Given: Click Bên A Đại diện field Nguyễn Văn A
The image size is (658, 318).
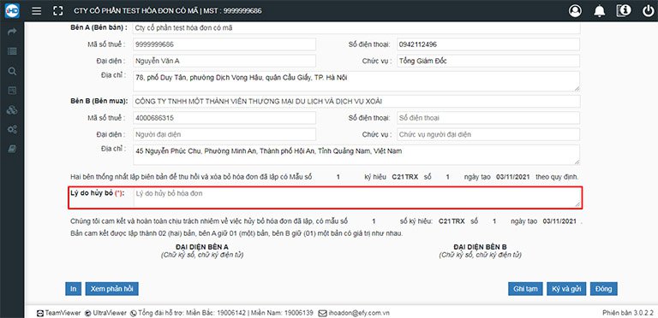Looking at the screenshot, I should [224, 61].
